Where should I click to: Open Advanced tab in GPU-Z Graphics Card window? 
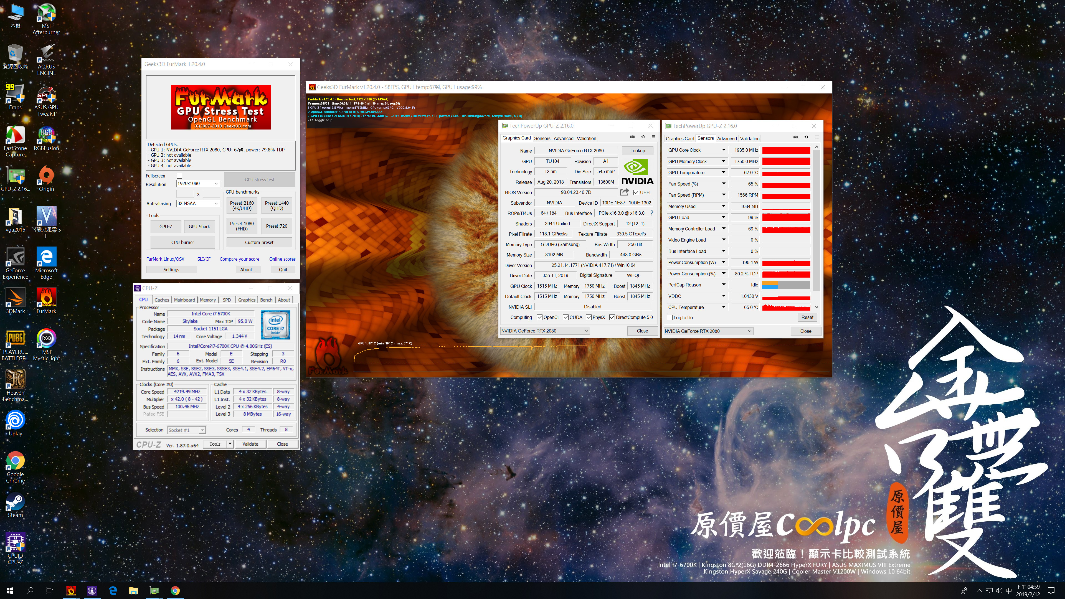pos(564,138)
